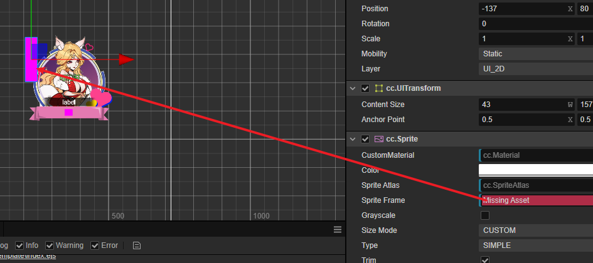The width and height of the screenshot is (593, 263).
Task: Collapse the cc.Sprite section
Action: tap(353, 139)
